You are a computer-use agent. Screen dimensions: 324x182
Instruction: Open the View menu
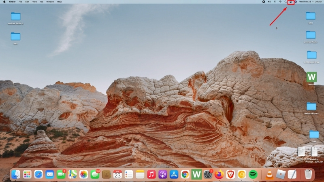[x=35, y=2]
